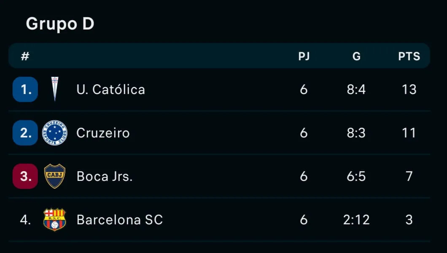The image size is (447, 253).
Task: Click U. Católica's 13 points value
Action: [x=409, y=89]
